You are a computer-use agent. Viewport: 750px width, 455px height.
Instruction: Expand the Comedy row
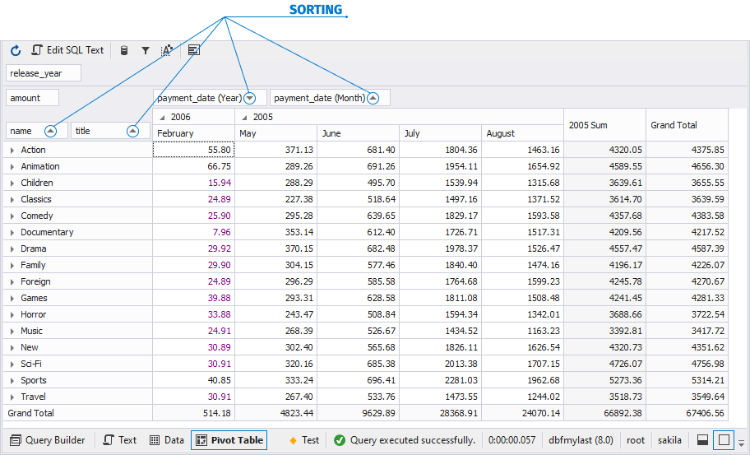coord(12,216)
